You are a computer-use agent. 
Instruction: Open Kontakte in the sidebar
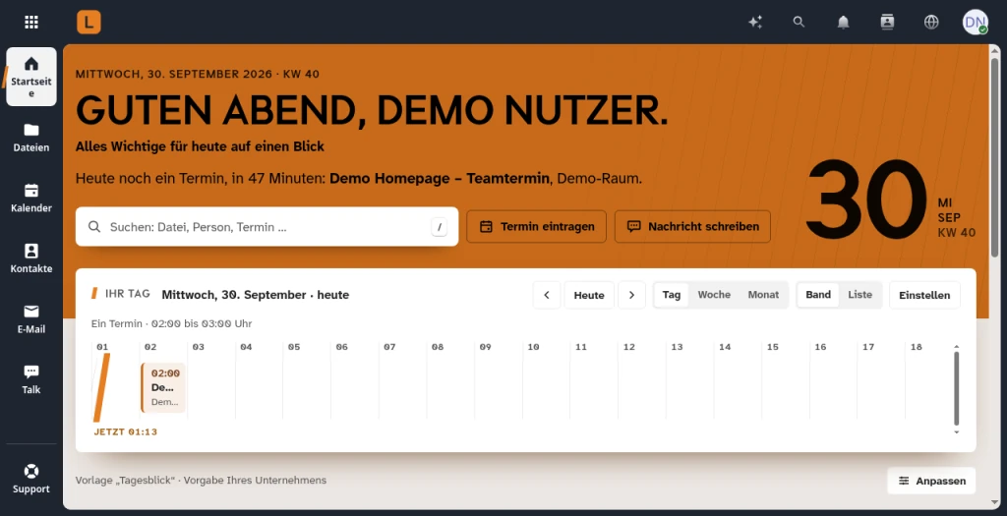[31, 258]
